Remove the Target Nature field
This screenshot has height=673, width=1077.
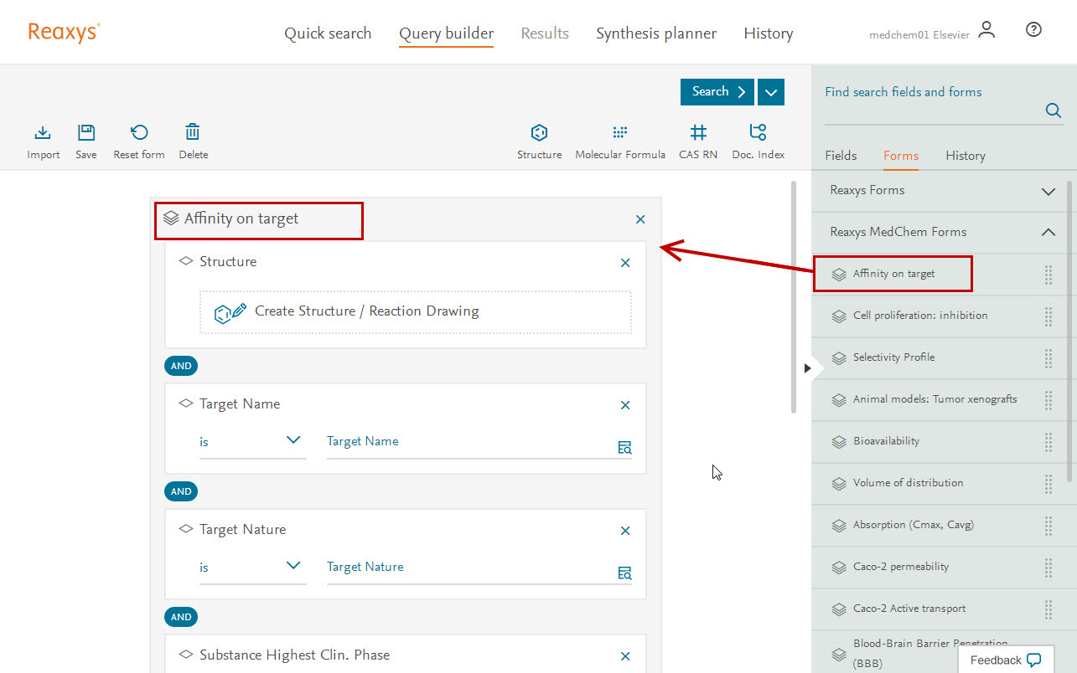625,531
